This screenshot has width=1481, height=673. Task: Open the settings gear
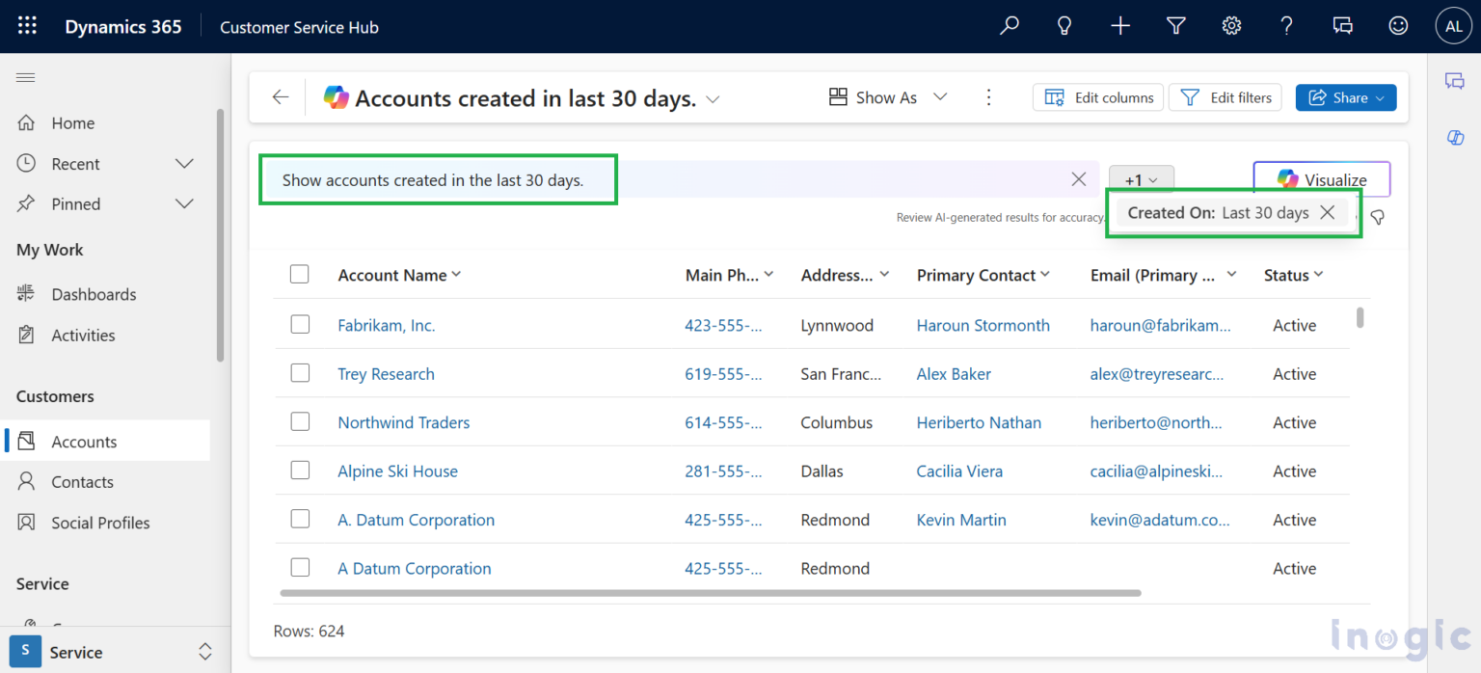tap(1231, 25)
